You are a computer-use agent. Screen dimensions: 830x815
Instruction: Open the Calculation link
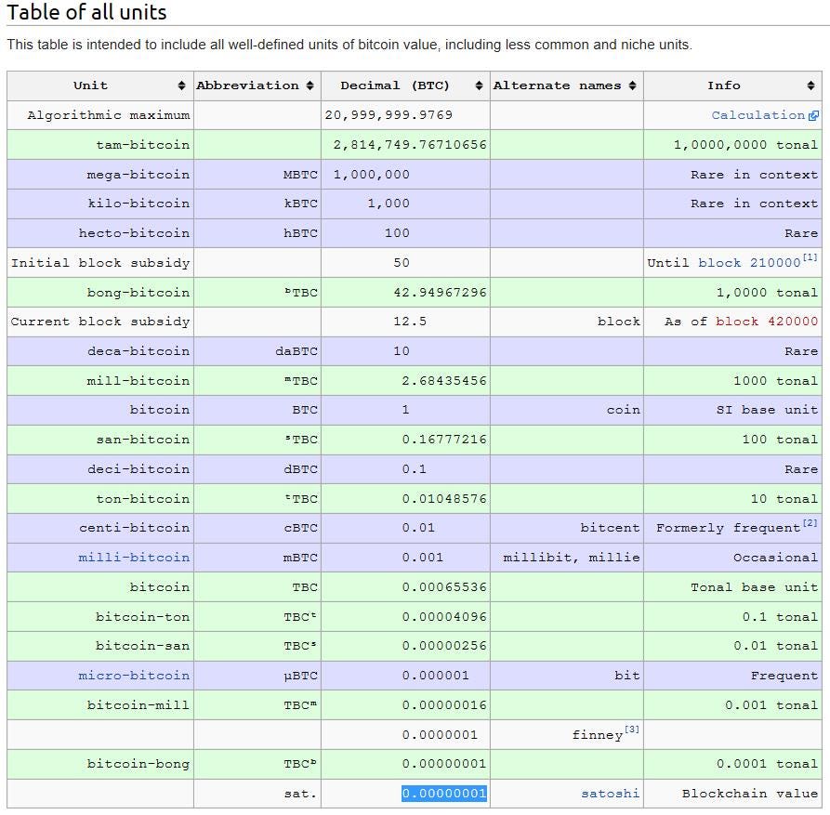[x=758, y=115]
